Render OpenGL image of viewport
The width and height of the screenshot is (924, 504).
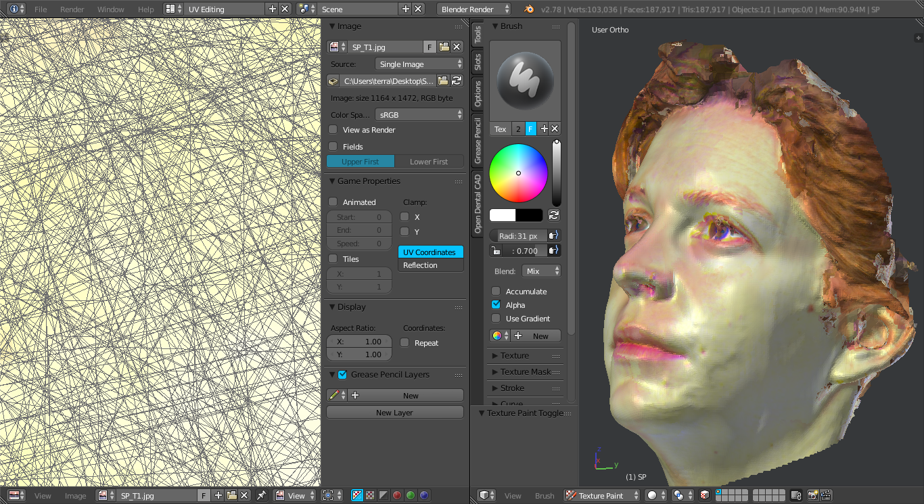click(812, 496)
